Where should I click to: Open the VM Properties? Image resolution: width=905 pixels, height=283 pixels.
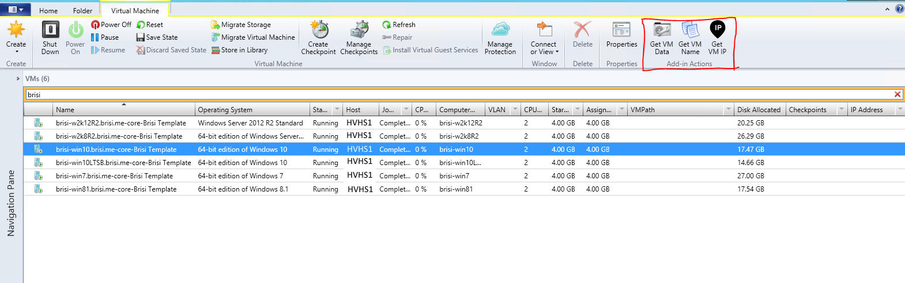pos(621,35)
